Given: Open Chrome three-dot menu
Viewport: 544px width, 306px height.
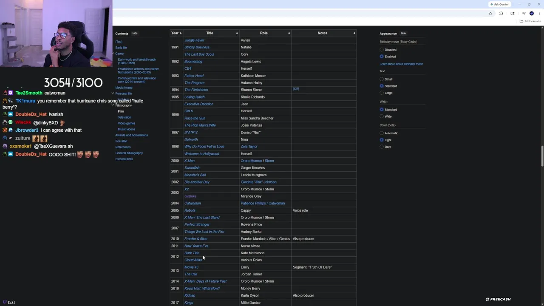Looking at the screenshot, I should click(539, 13).
